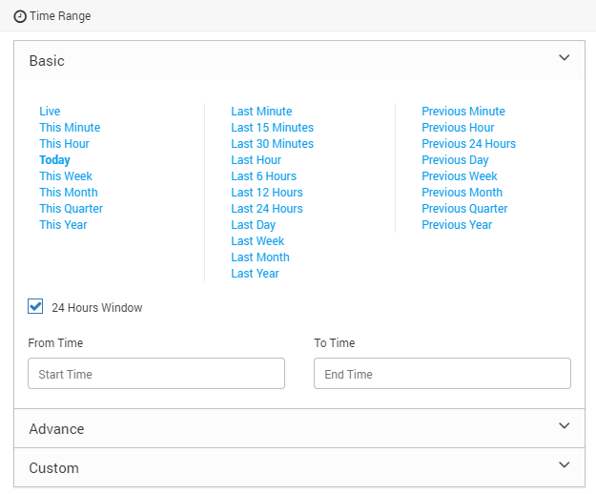Collapse the Basic section chevron

[565, 58]
